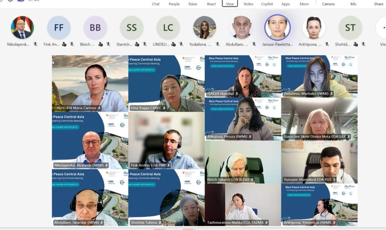The image size is (386, 230).
Task: Click muted mic icon beside Bleich ... name
Action: 108,44
